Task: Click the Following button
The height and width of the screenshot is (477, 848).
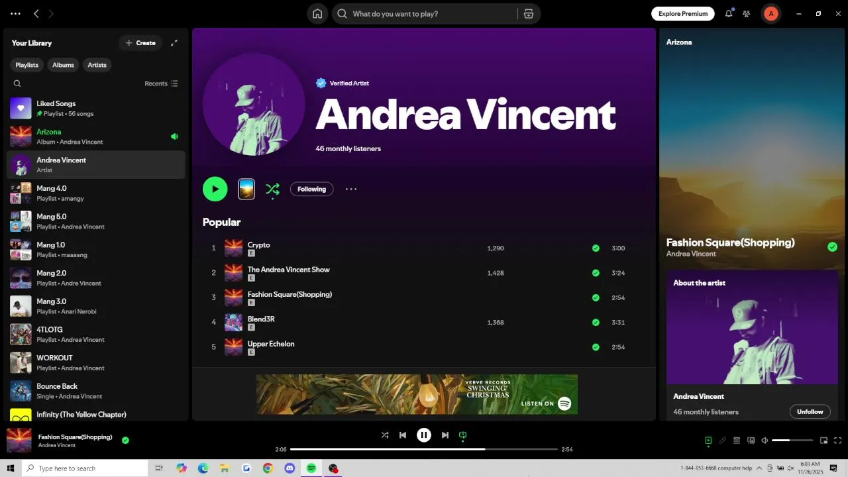Action: (x=311, y=189)
